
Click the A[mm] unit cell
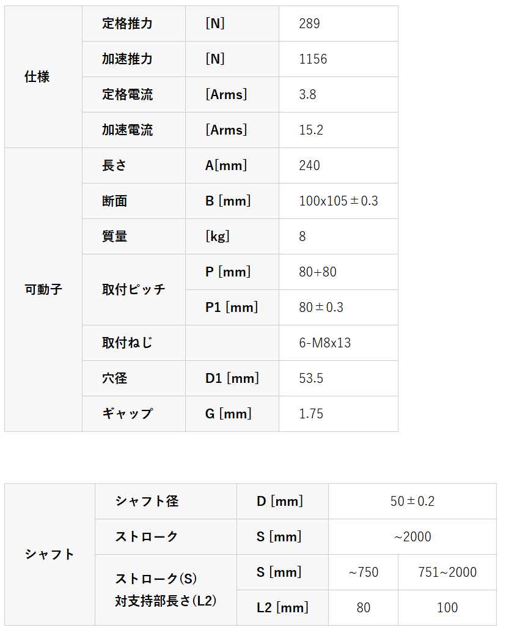click(226, 166)
